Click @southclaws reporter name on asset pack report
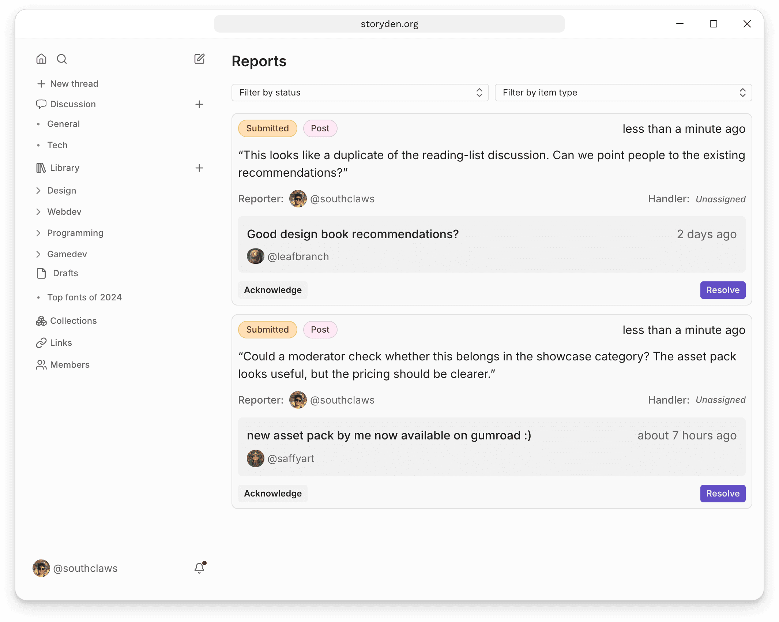The height and width of the screenshot is (622, 779). point(342,400)
